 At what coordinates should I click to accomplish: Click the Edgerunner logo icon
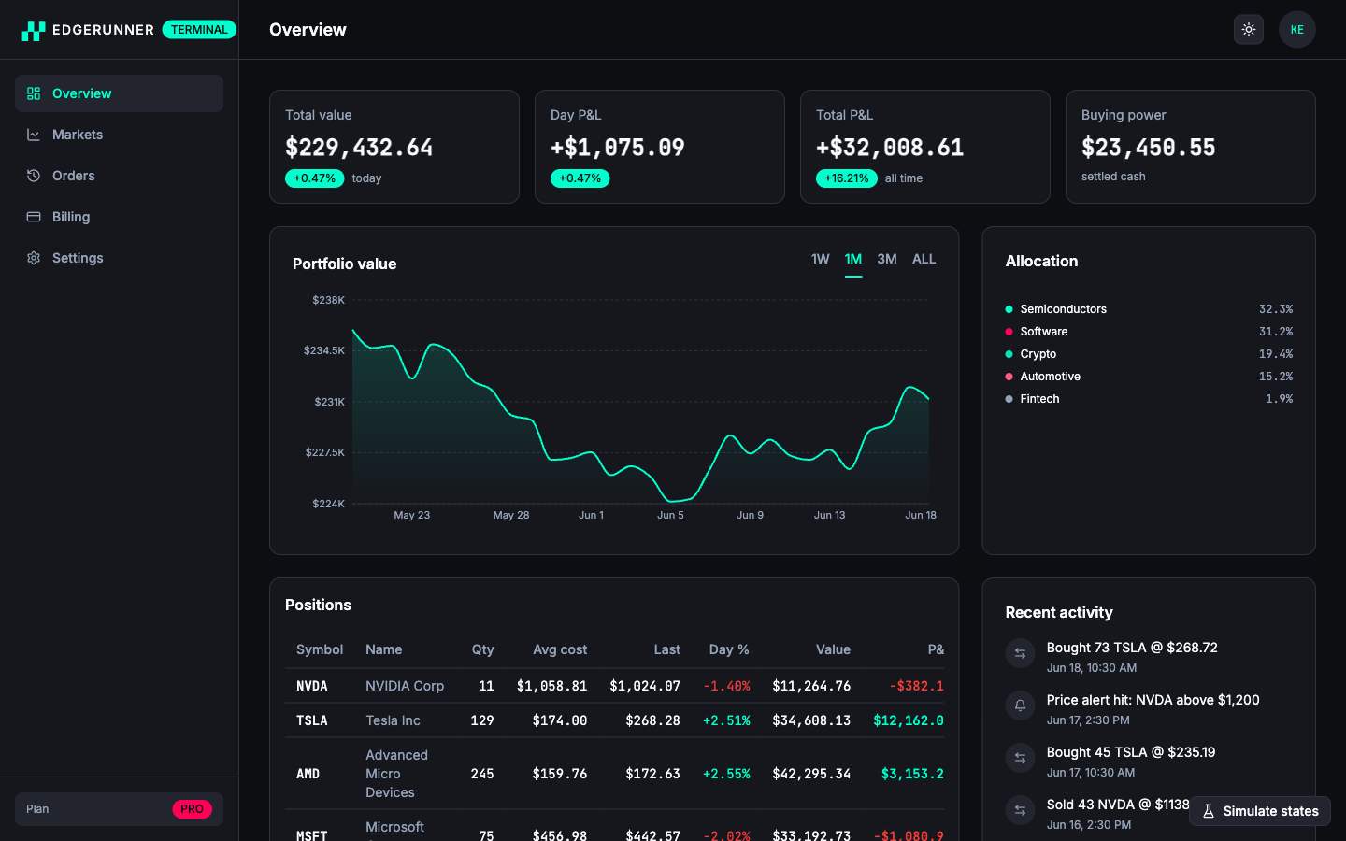click(34, 31)
